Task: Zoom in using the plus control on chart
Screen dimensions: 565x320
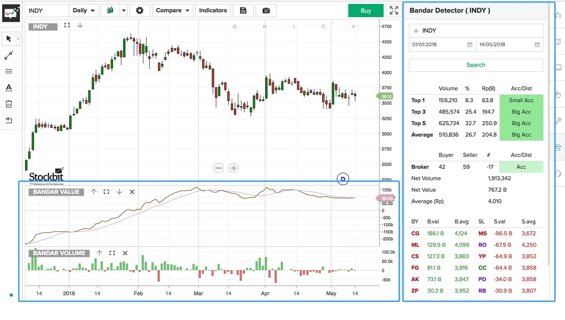Action: click(233, 168)
